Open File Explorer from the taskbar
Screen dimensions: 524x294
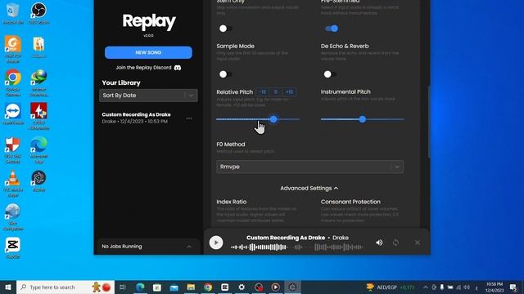coord(191,287)
